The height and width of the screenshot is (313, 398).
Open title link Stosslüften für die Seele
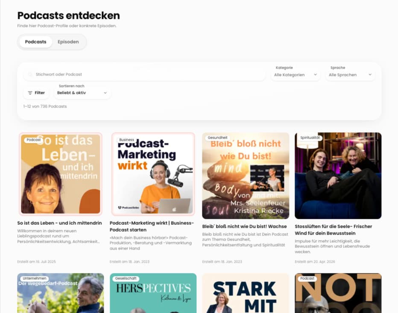[334, 229]
